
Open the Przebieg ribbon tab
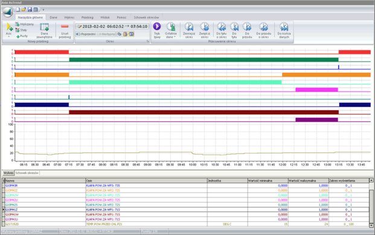(x=88, y=18)
